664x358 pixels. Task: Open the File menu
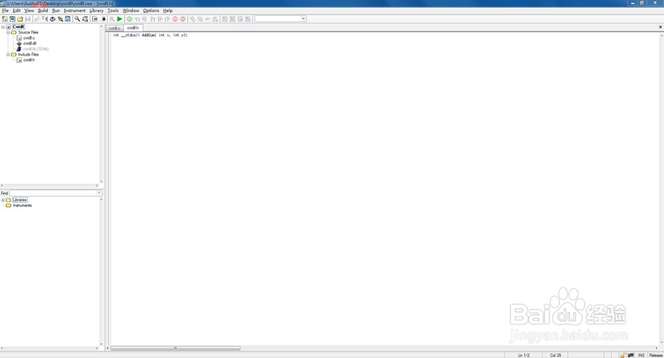click(5, 11)
